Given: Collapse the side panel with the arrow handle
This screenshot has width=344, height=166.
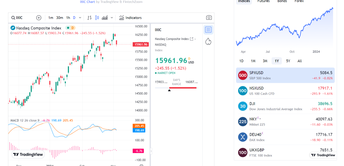Looking at the screenshot, I should (x=151, y=151).
